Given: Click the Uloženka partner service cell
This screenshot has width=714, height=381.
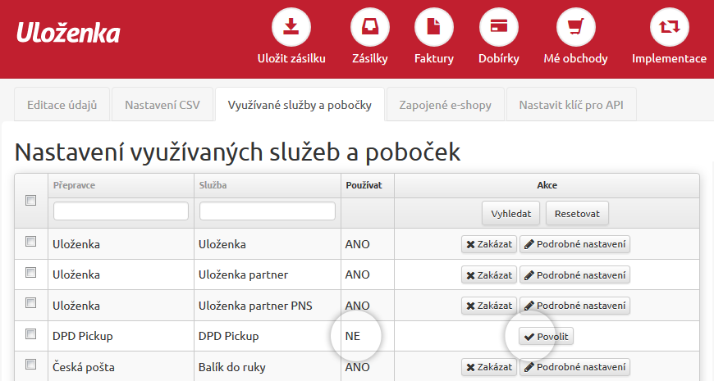Looking at the screenshot, I should coord(243,274).
